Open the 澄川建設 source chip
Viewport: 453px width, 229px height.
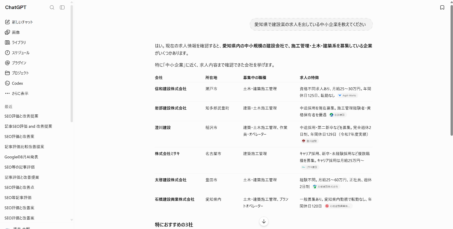click(x=310, y=141)
